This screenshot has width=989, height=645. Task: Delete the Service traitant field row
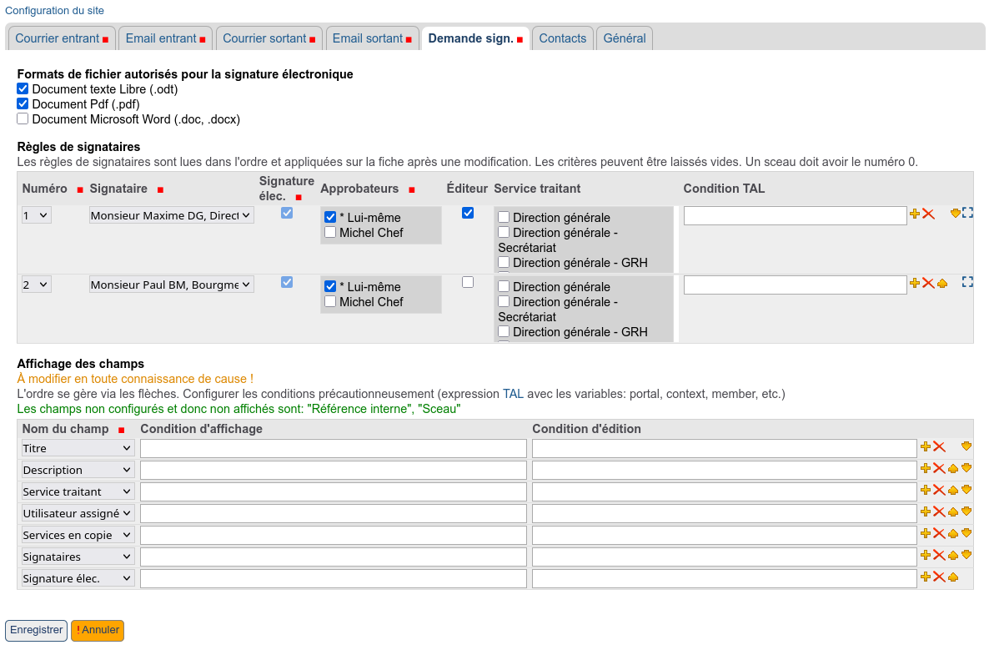pos(939,490)
